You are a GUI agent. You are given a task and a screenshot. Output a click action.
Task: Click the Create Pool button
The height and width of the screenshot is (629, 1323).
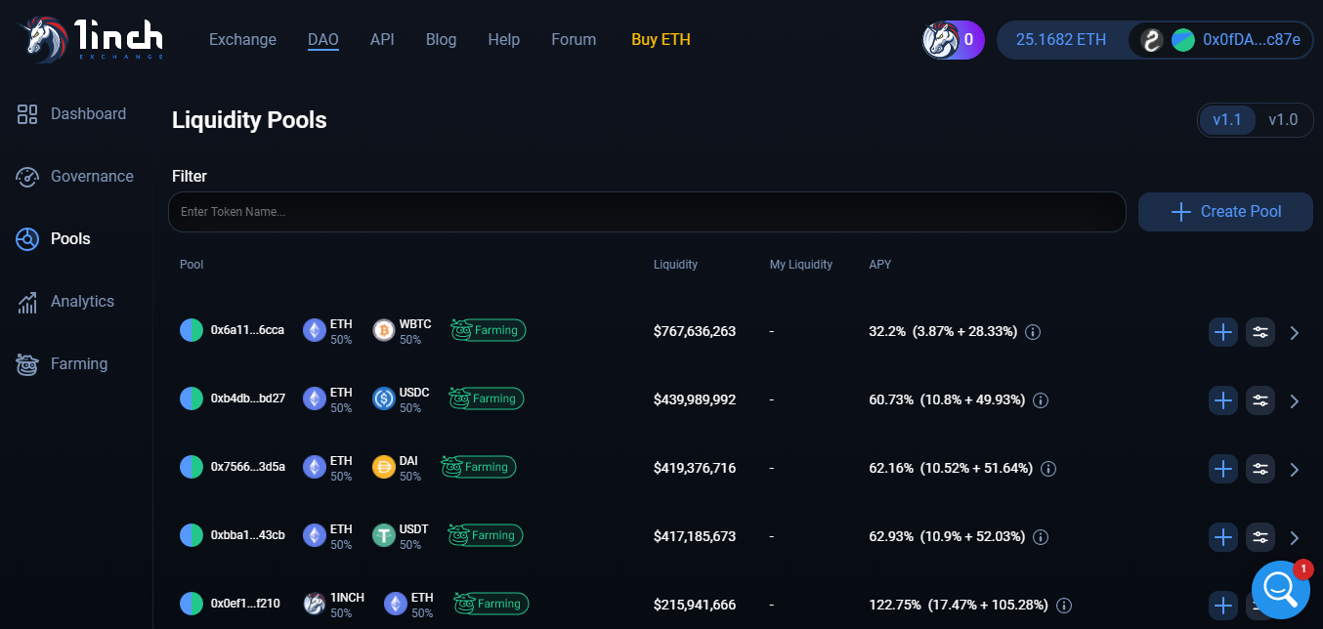click(1225, 212)
